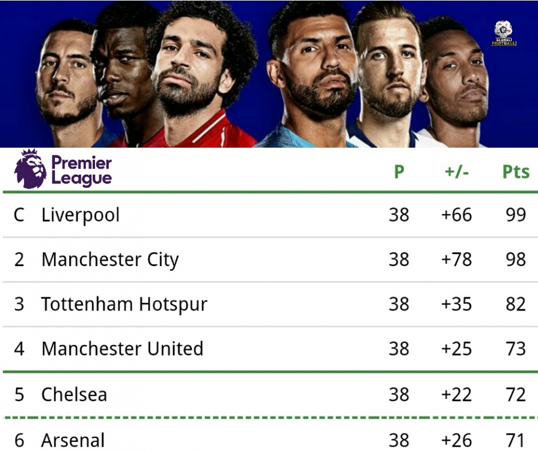Click the Global Football watermark logo
538x451 pixels.
503,33
